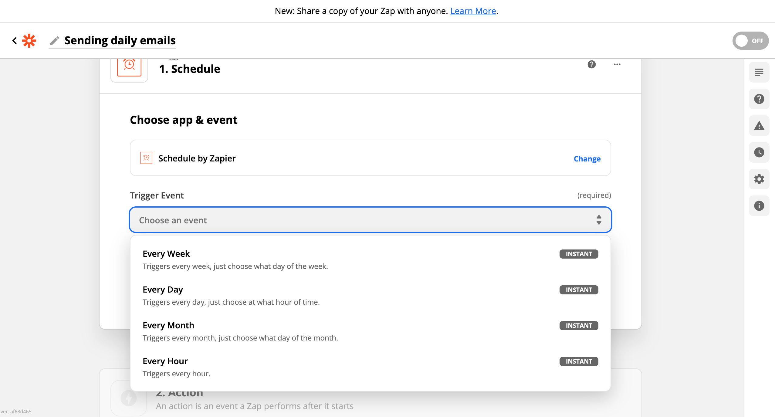Screen dimensions: 775x417
Task: Follow the Learn More banner link
Action: pyautogui.click(x=473, y=11)
